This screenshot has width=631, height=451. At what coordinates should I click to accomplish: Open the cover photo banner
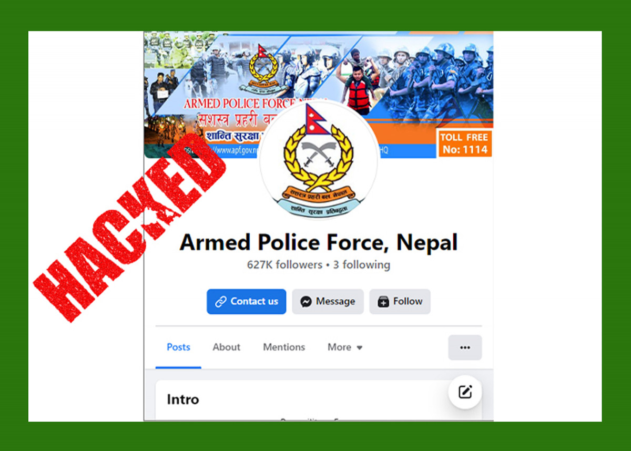point(319,95)
